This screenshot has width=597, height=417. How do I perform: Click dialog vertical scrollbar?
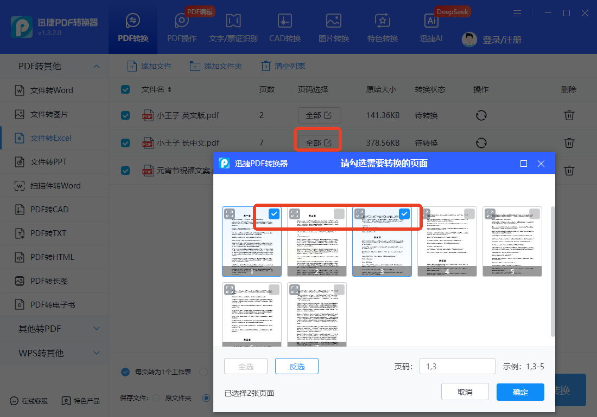click(553, 271)
